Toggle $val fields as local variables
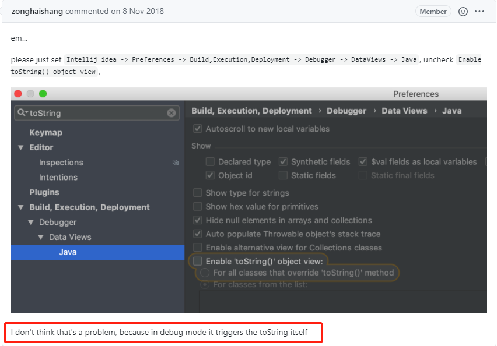 [363, 162]
